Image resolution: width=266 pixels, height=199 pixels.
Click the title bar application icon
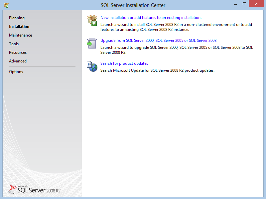(6, 5)
